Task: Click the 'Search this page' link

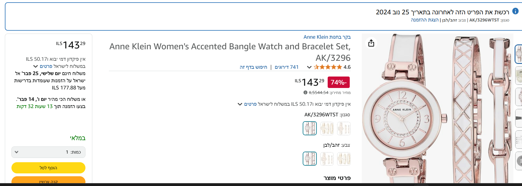Action: 253,67
